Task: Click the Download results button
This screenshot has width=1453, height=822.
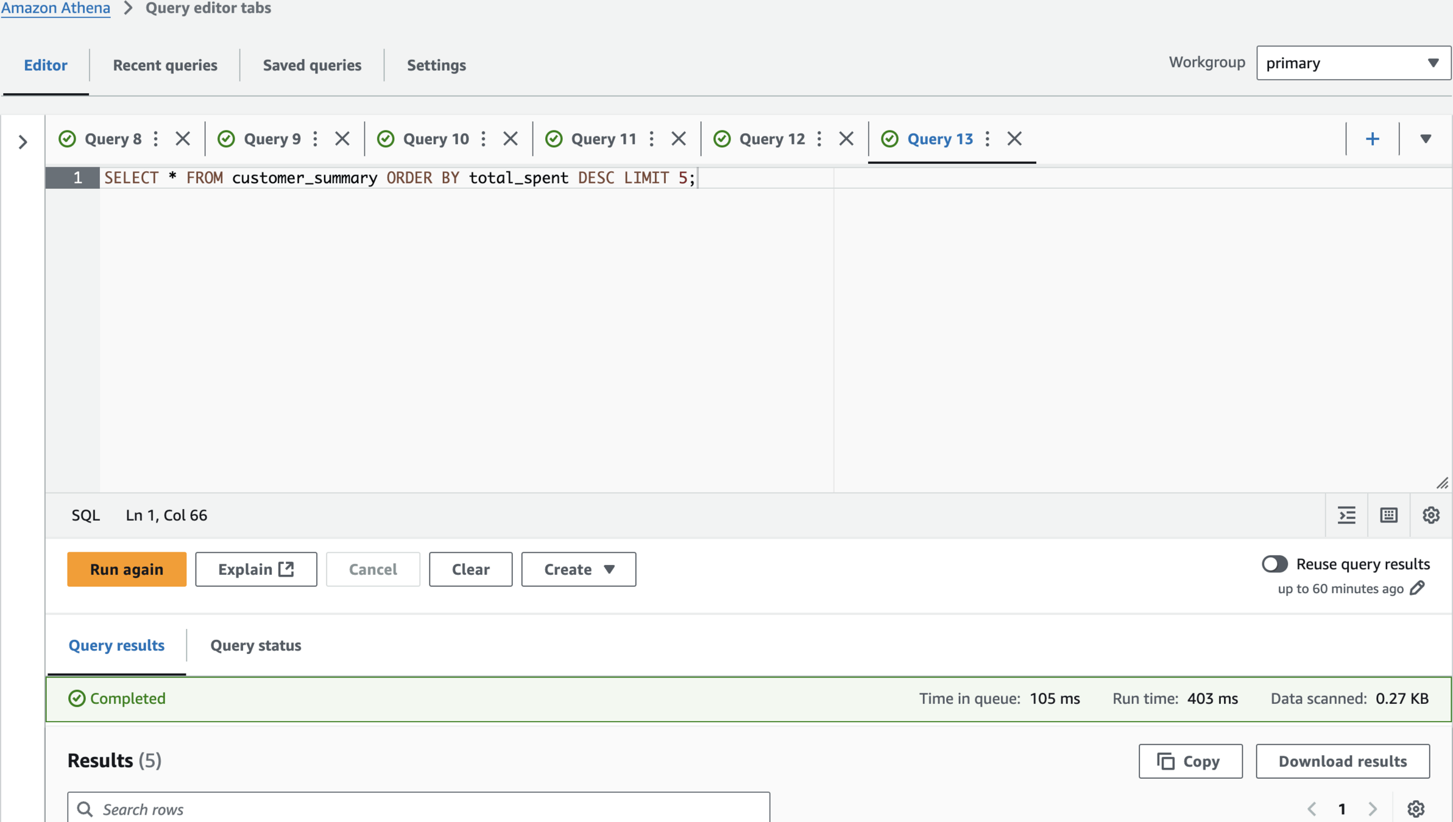Action: pos(1342,761)
